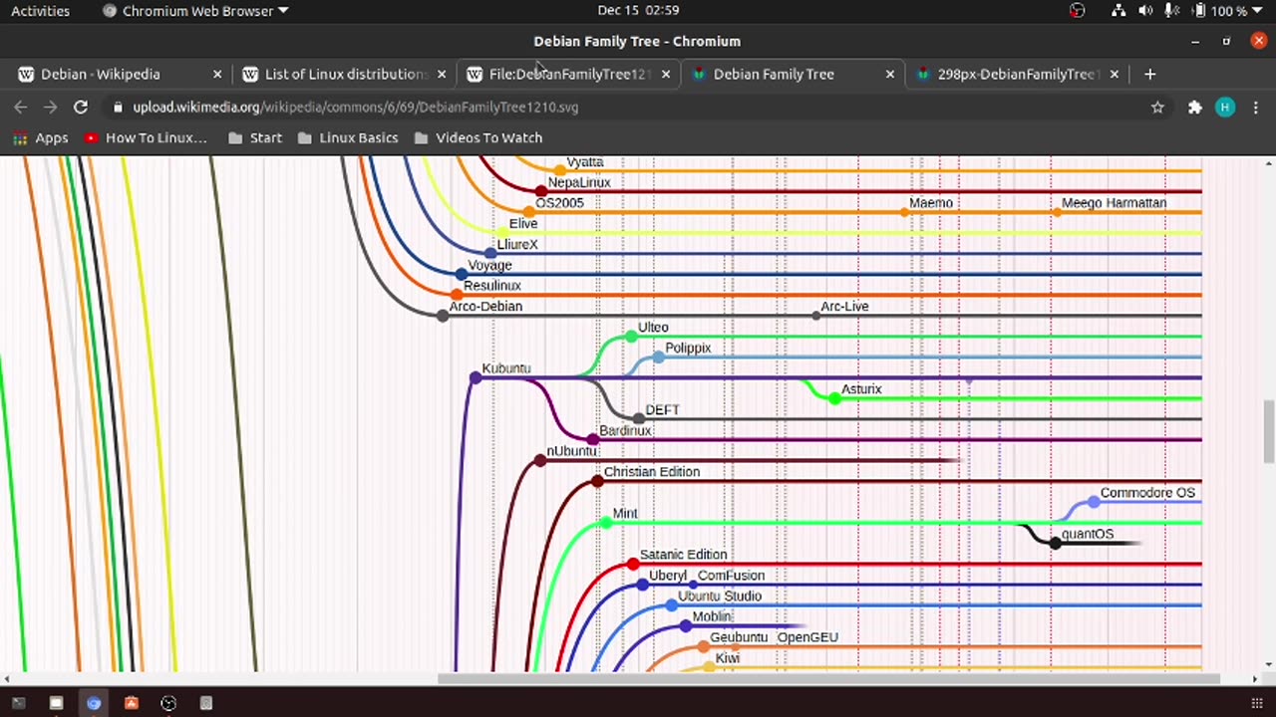
Task: Click the horizontal scrollbar thumb
Action: (828, 679)
